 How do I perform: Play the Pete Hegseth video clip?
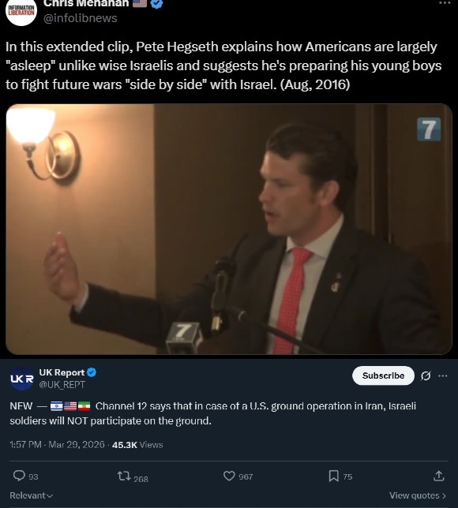(229, 229)
